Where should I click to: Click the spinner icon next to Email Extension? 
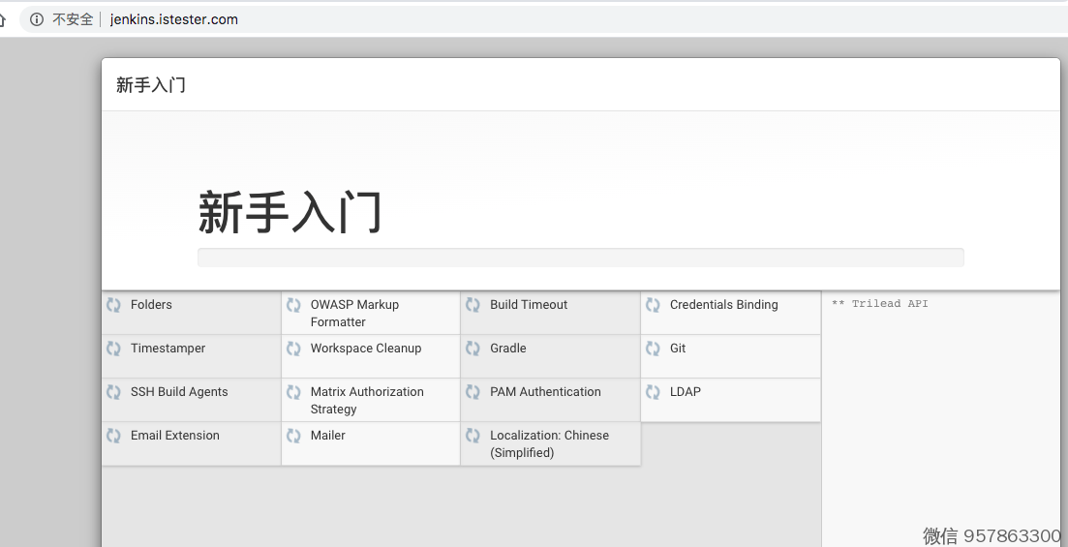(x=113, y=436)
